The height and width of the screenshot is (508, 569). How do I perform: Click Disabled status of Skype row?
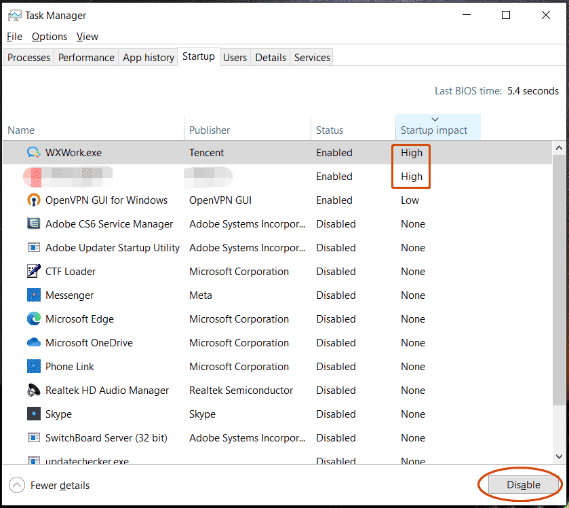(x=336, y=414)
